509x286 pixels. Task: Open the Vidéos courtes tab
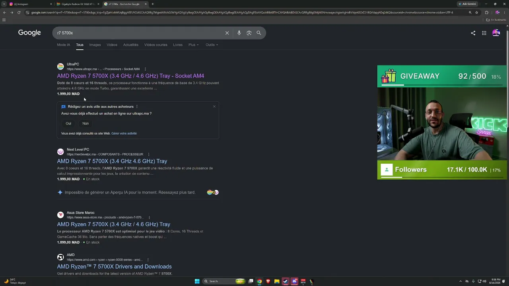coord(156,45)
